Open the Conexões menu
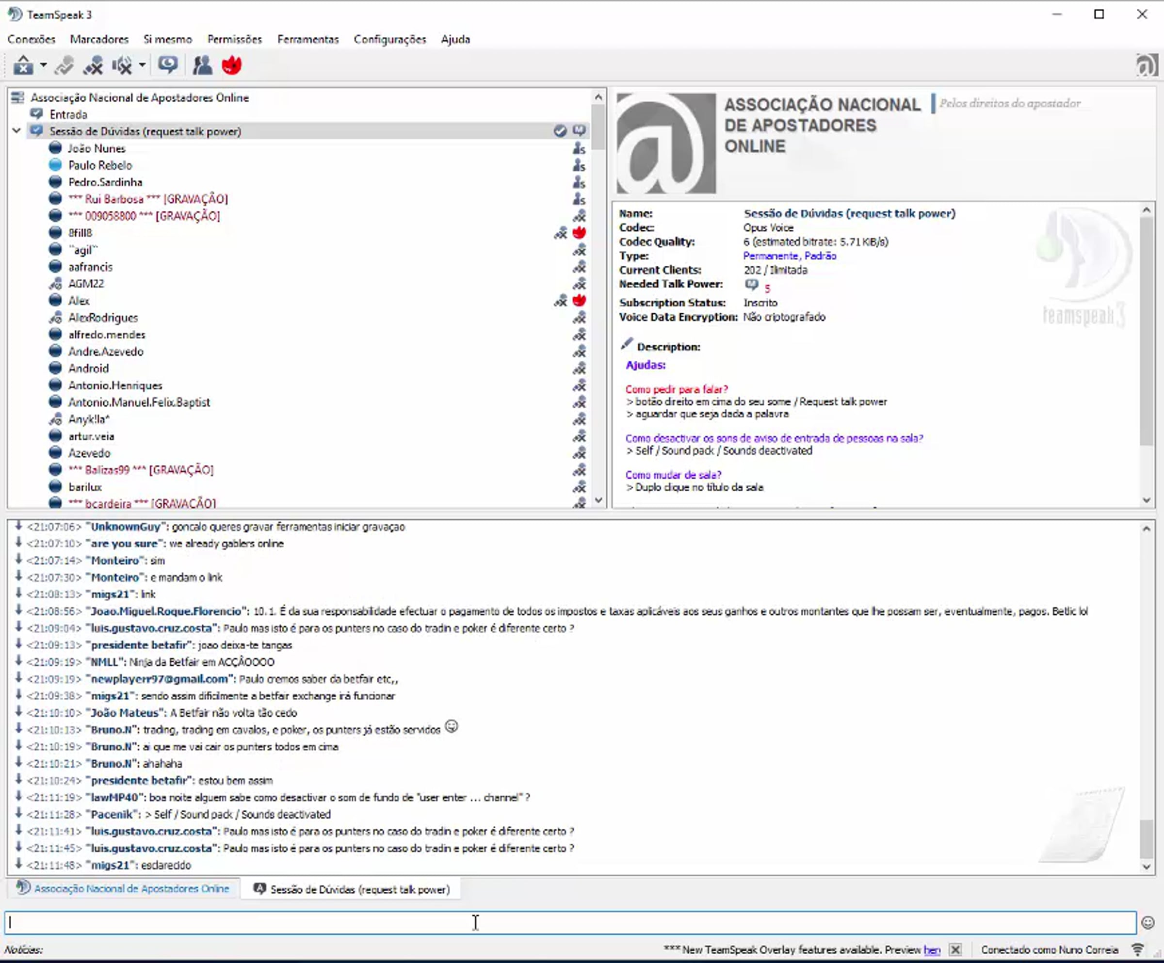1164x963 pixels. click(32, 39)
